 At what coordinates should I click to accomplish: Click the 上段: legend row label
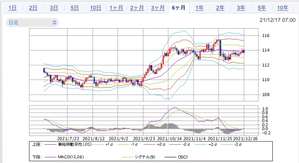tap(37, 145)
